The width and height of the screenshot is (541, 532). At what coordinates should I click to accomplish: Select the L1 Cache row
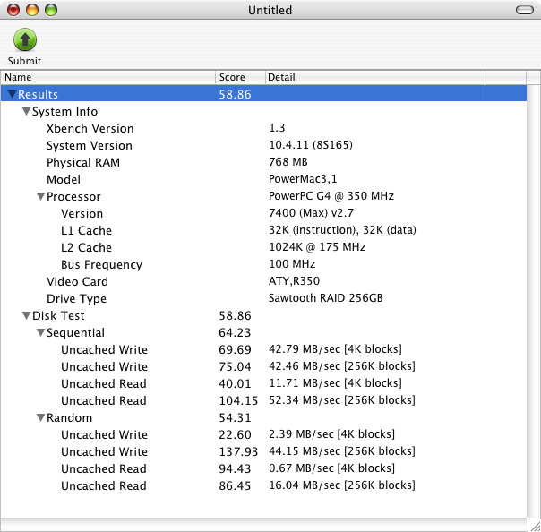[263, 230]
